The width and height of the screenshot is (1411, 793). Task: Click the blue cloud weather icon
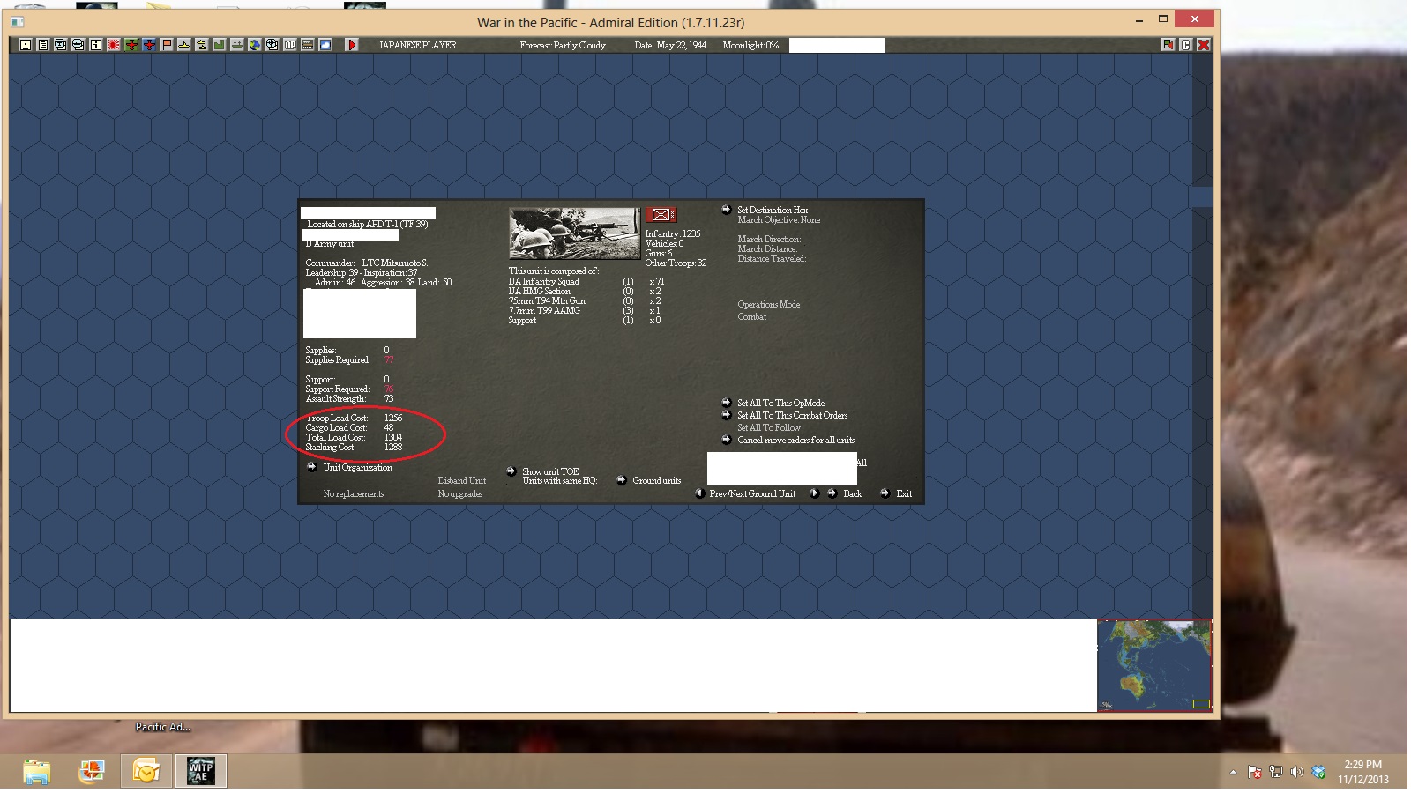click(x=325, y=45)
